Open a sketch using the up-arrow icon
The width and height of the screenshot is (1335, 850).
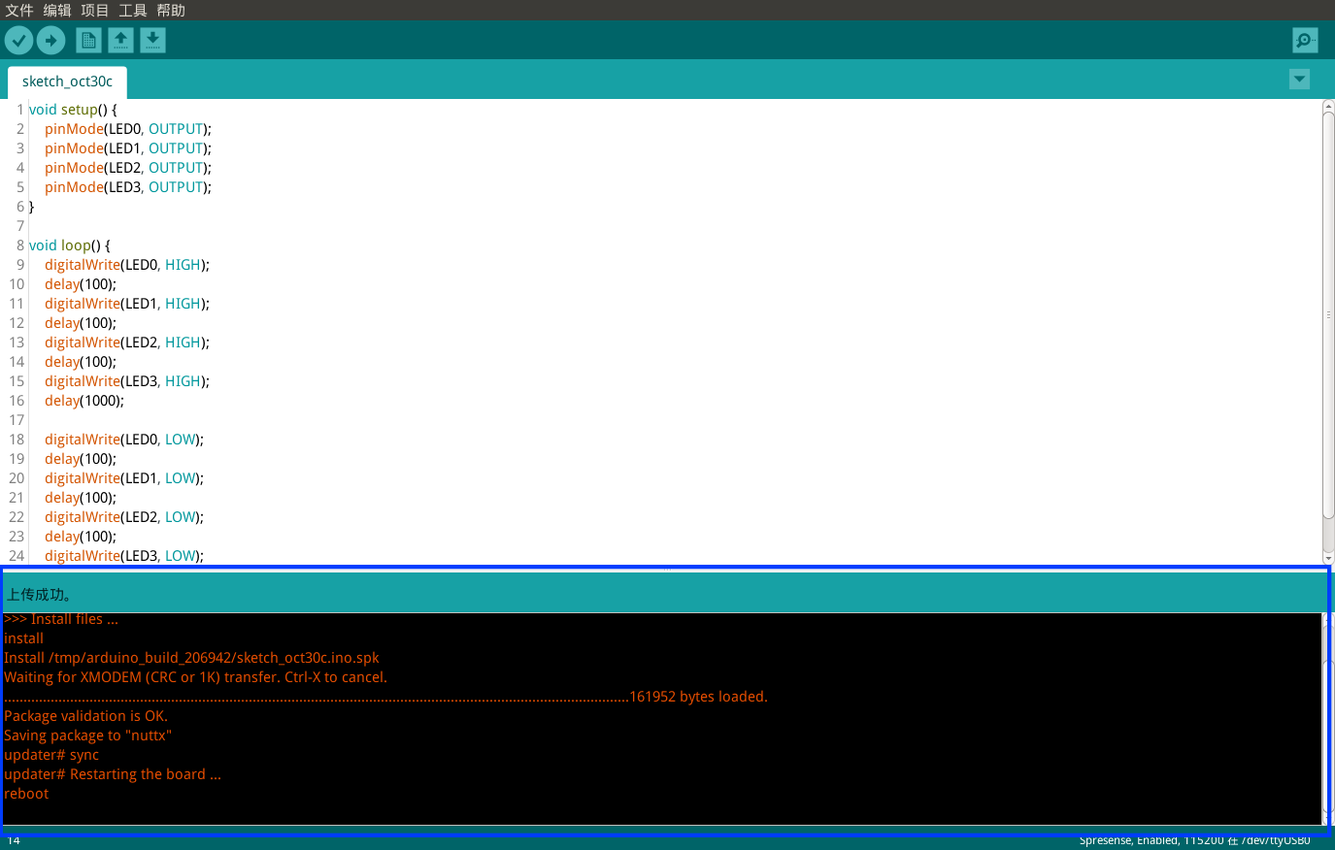120,41
